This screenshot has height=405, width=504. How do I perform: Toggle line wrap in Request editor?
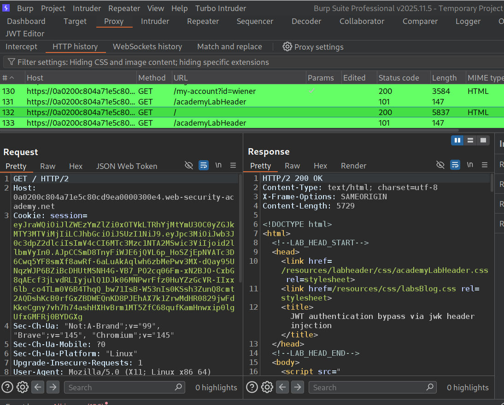[x=203, y=165]
